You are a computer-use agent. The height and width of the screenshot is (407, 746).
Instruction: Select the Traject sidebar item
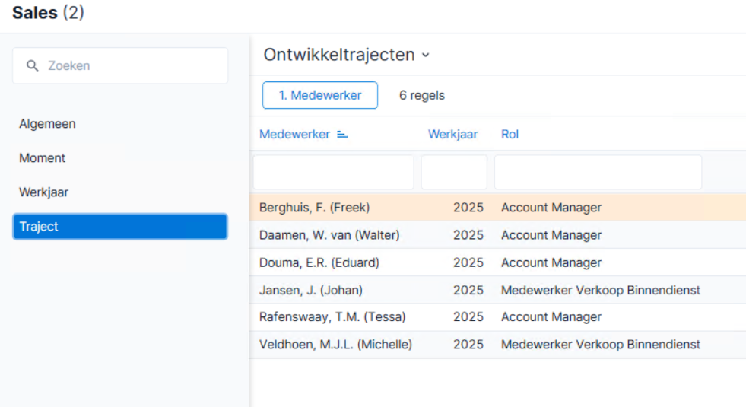click(120, 227)
